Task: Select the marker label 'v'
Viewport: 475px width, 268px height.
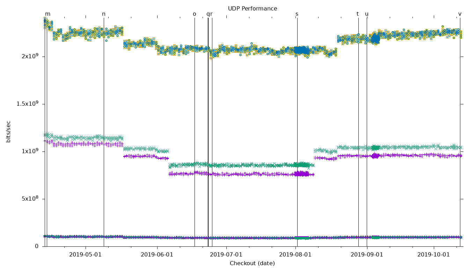Action: [460, 14]
